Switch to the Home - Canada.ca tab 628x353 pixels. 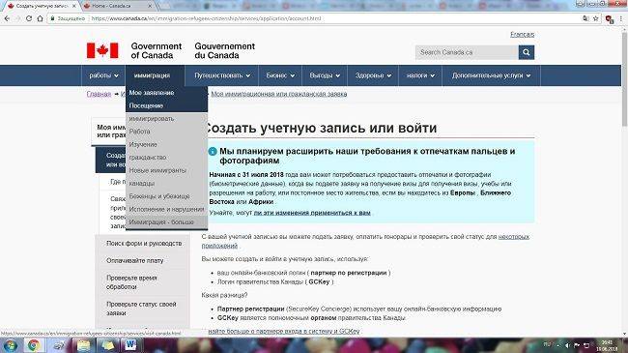[x=117, y=6]
